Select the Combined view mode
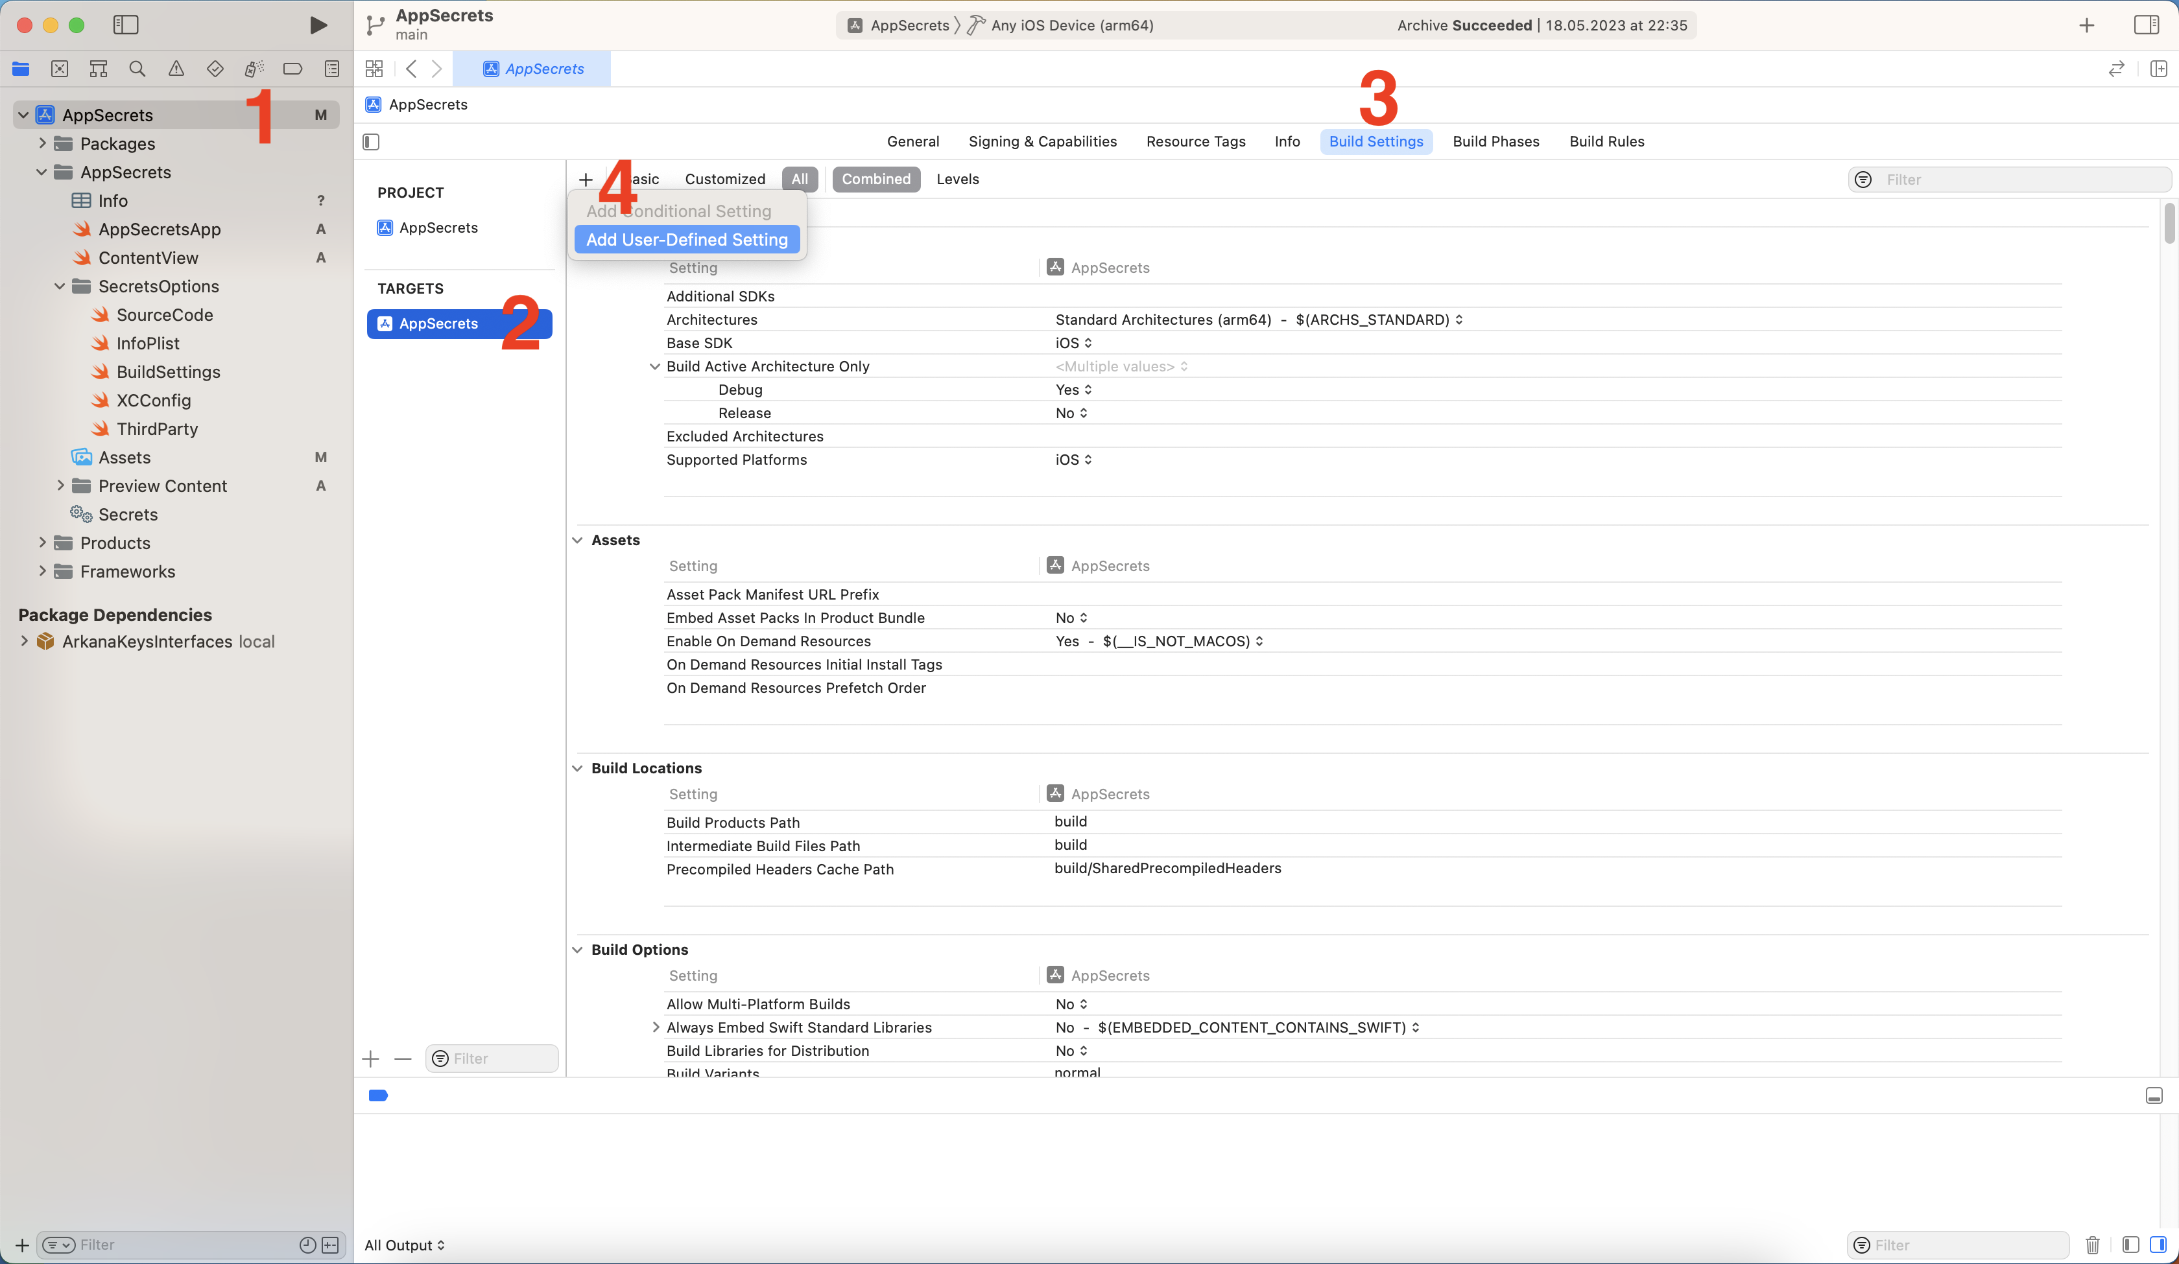2179x1264 pixels. (876, 179)
